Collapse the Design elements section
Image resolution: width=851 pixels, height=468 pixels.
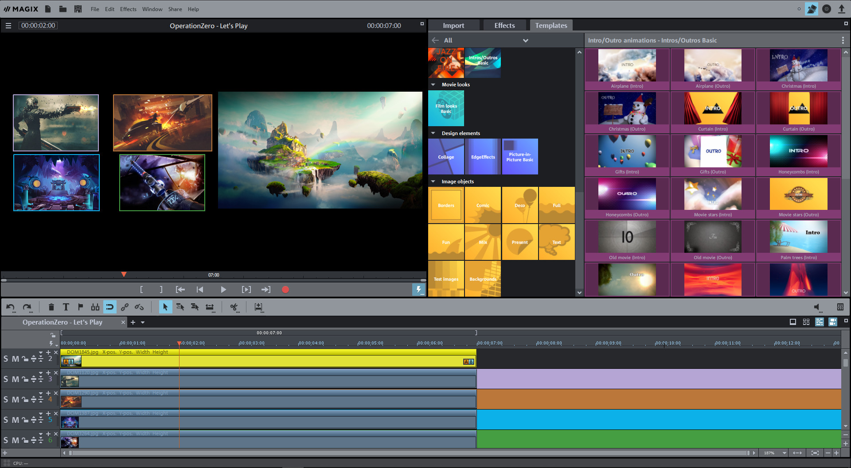(433, 133)
